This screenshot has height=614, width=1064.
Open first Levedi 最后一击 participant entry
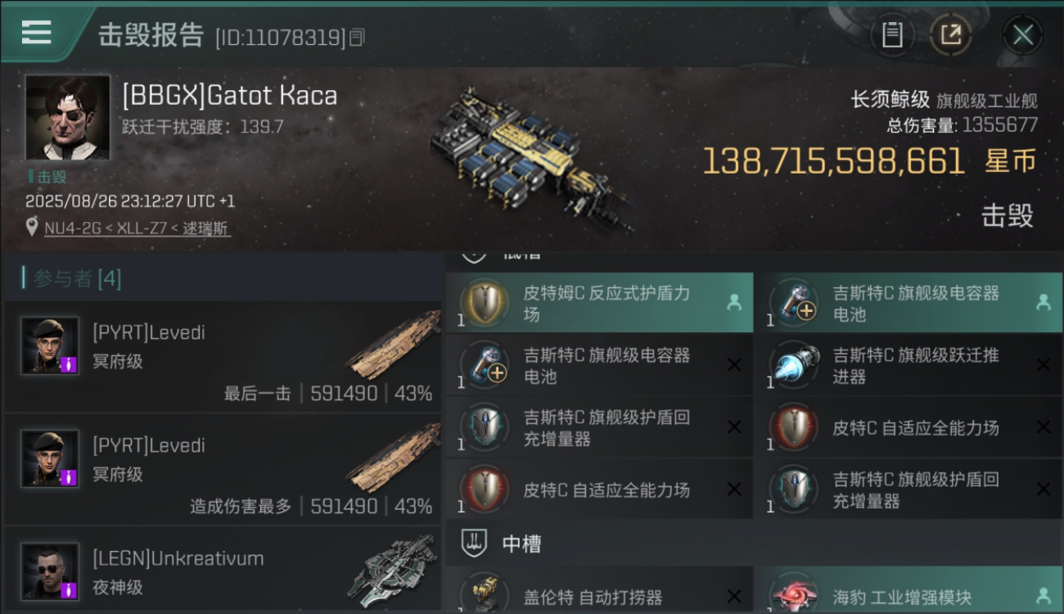(223, 357)
